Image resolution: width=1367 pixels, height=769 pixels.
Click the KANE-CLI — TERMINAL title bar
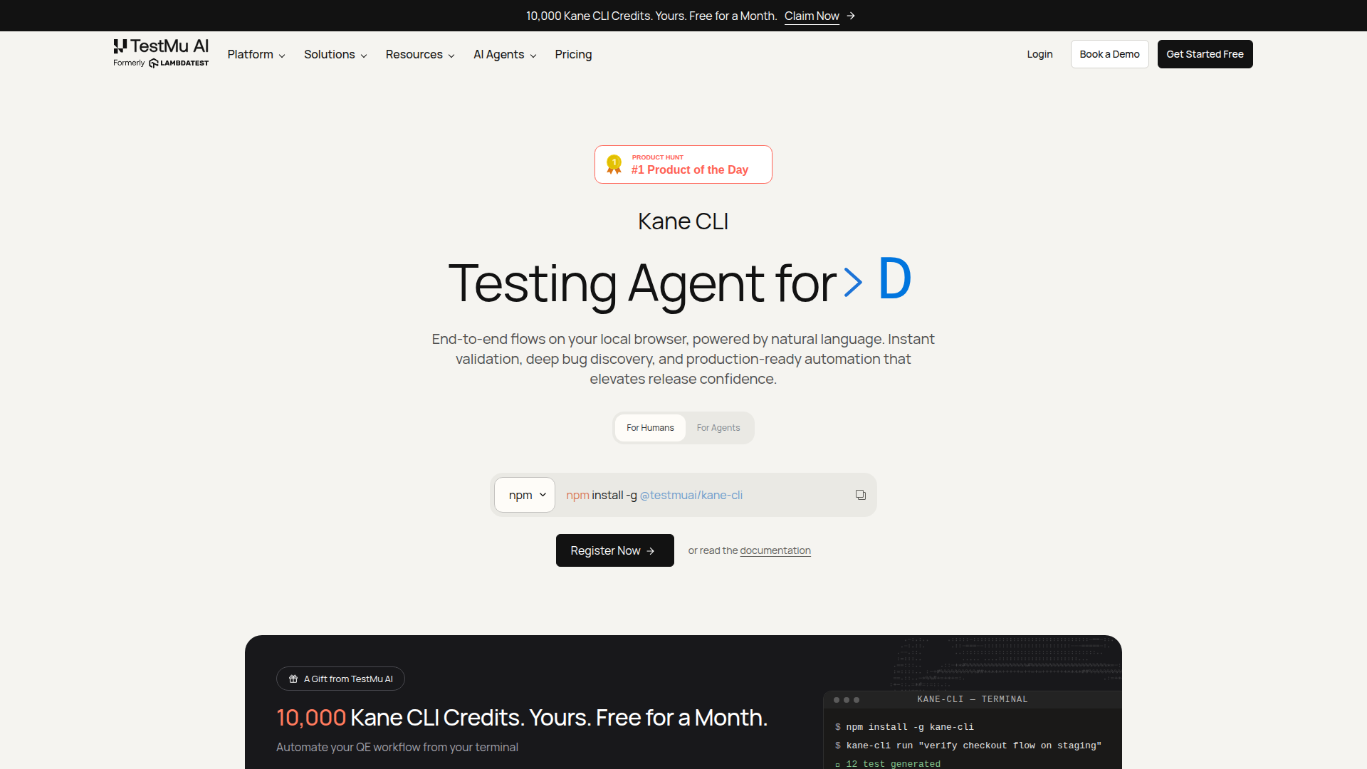click(x=972, y=699)
